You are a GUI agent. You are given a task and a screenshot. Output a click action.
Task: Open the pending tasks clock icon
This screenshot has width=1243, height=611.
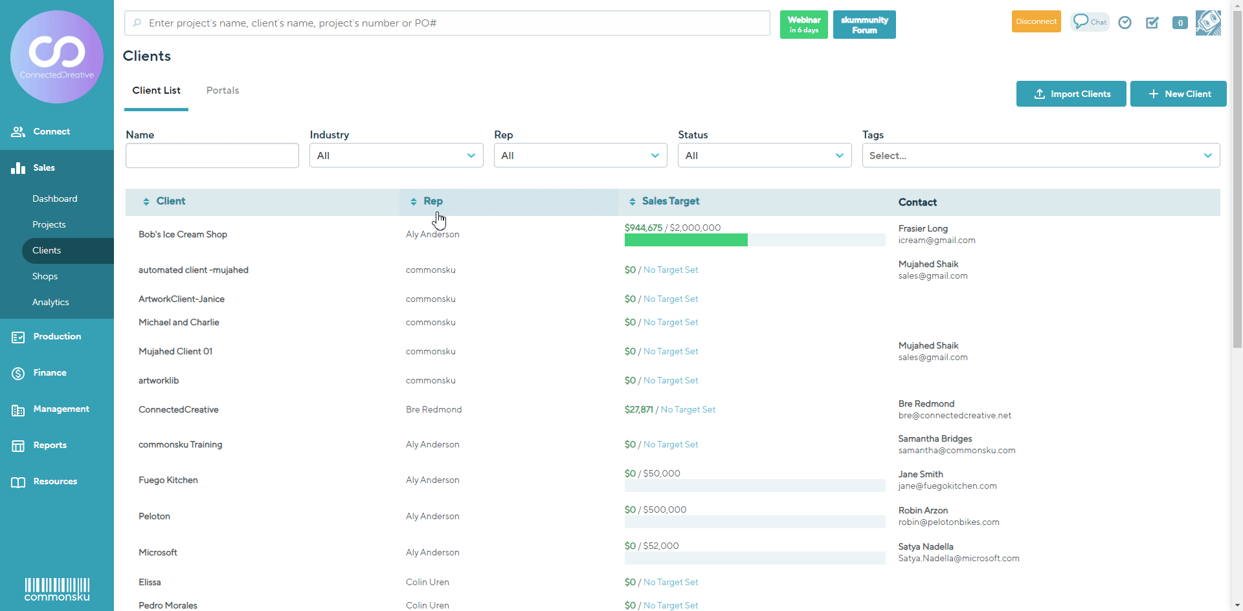1125,22
